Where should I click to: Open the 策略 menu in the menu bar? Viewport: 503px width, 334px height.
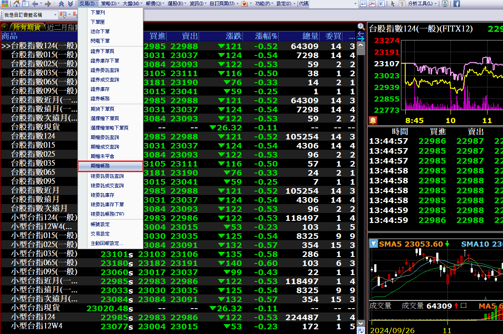(x=111, y=4)
